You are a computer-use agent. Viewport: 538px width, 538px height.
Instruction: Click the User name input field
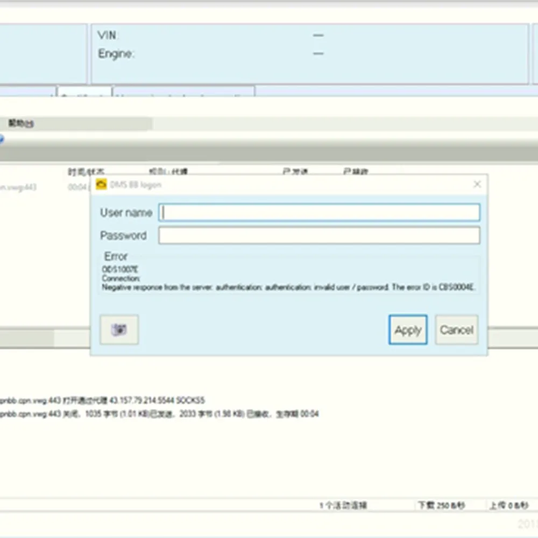tap(319, 213)
